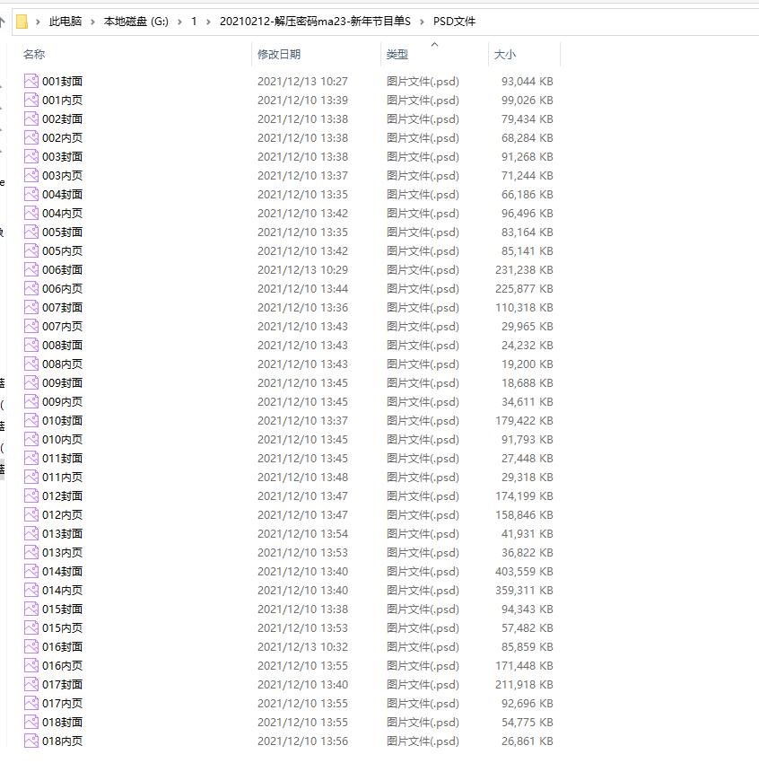Select file 008内页
This screenshot has width=759, height=763.
coord(62,364)
